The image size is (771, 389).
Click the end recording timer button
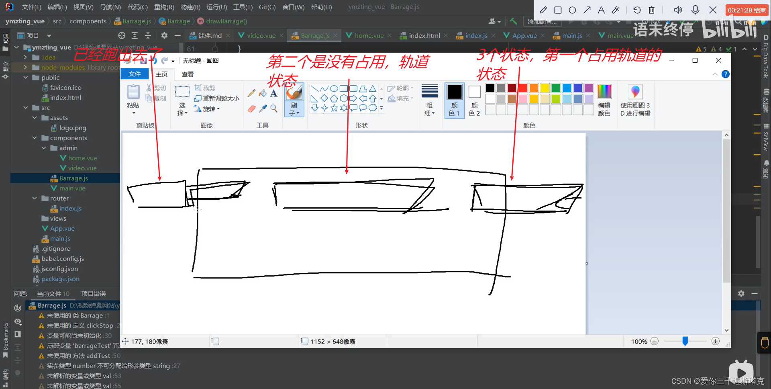(747, 10)
